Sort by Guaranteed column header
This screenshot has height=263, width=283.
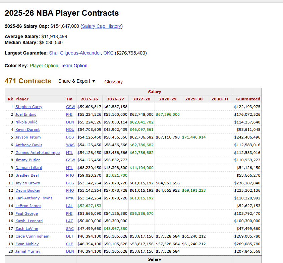248,99
